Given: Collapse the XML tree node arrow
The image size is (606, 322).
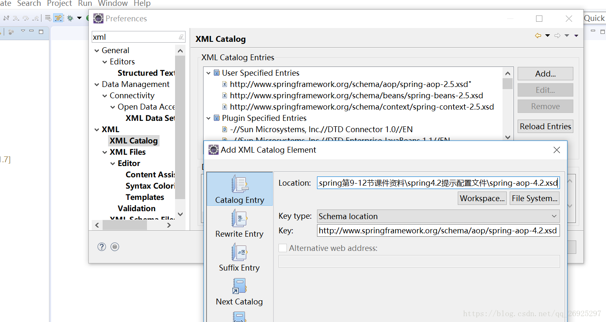Looking at the screenshot, I should coord(97,130).
